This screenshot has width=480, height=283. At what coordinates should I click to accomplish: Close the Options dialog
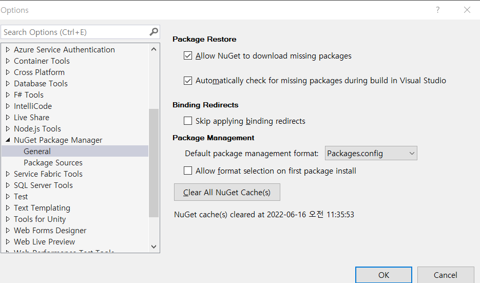[467, 10]
